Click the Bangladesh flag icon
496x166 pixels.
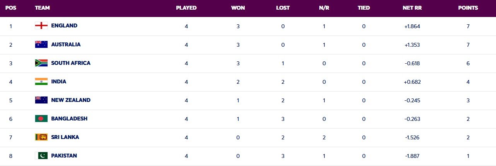tap(41, 119)
